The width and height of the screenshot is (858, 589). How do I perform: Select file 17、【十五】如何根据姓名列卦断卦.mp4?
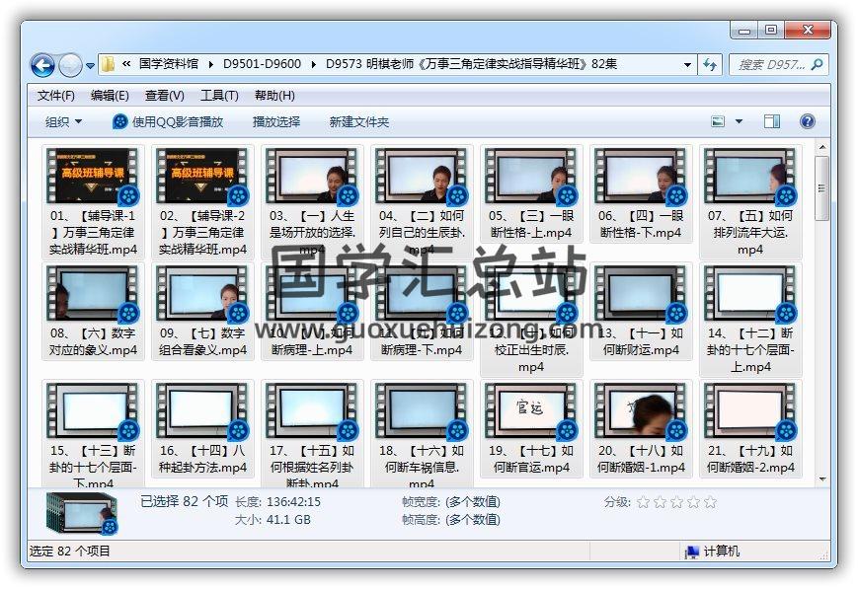312,433
